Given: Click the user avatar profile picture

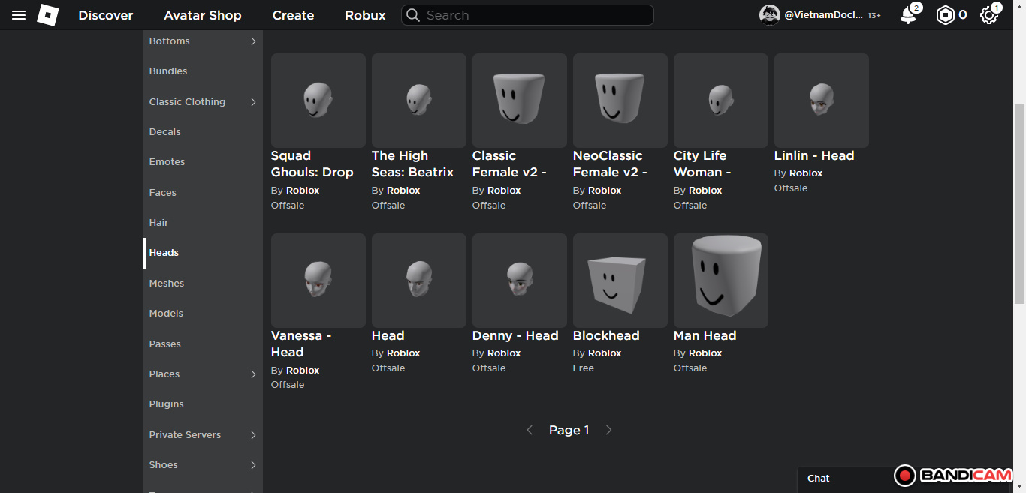Looking at the screenshot, I should pos(770,15).
